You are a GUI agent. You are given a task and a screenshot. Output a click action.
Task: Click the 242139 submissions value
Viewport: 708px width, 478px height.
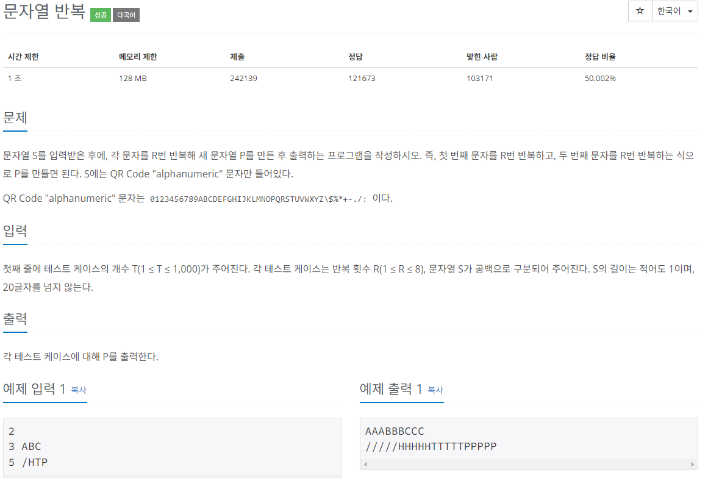point(243,78)
